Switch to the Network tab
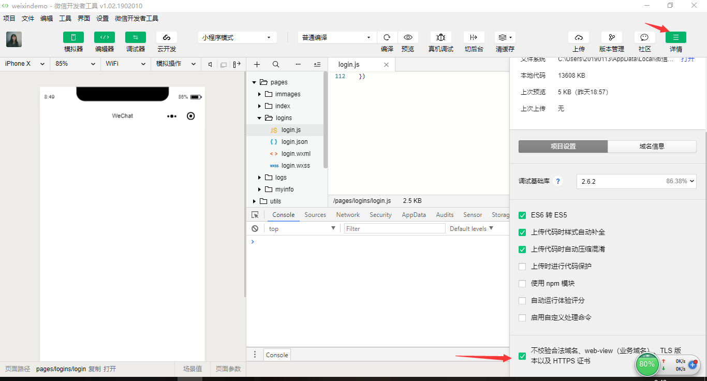Image resolution: width=707 pixels, height=381 pixels. coord(348,215)
